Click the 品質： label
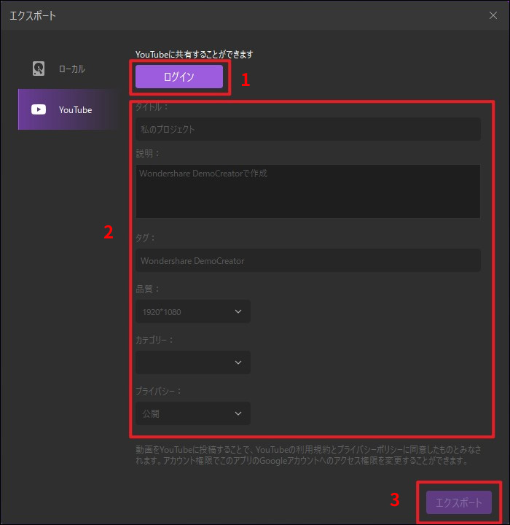This screenshot has height=525, width=510. tap(148, 289)
